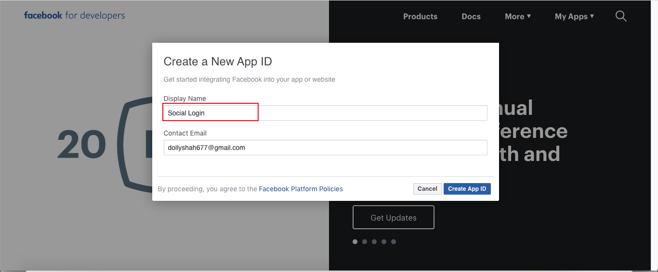
Task: Expand the My Apps dropdown
Action: (x=574, y=16)
